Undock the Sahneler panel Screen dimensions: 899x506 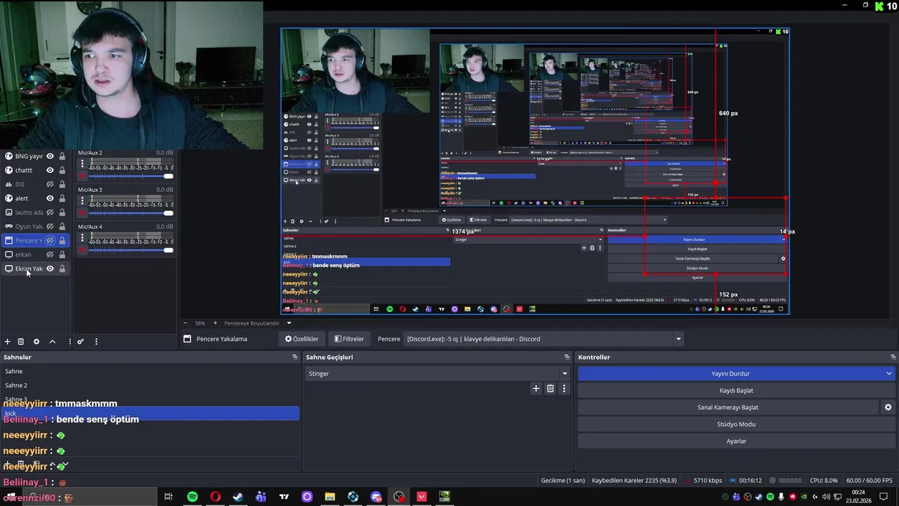295,357
